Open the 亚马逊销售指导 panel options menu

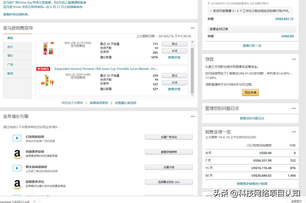(x=193, y=27)
